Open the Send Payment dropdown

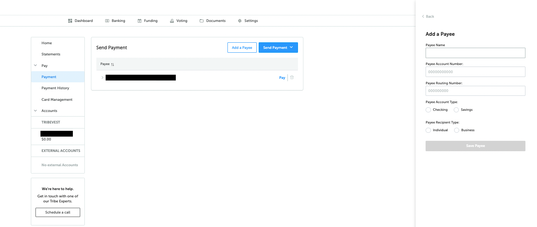coord(278,48)
